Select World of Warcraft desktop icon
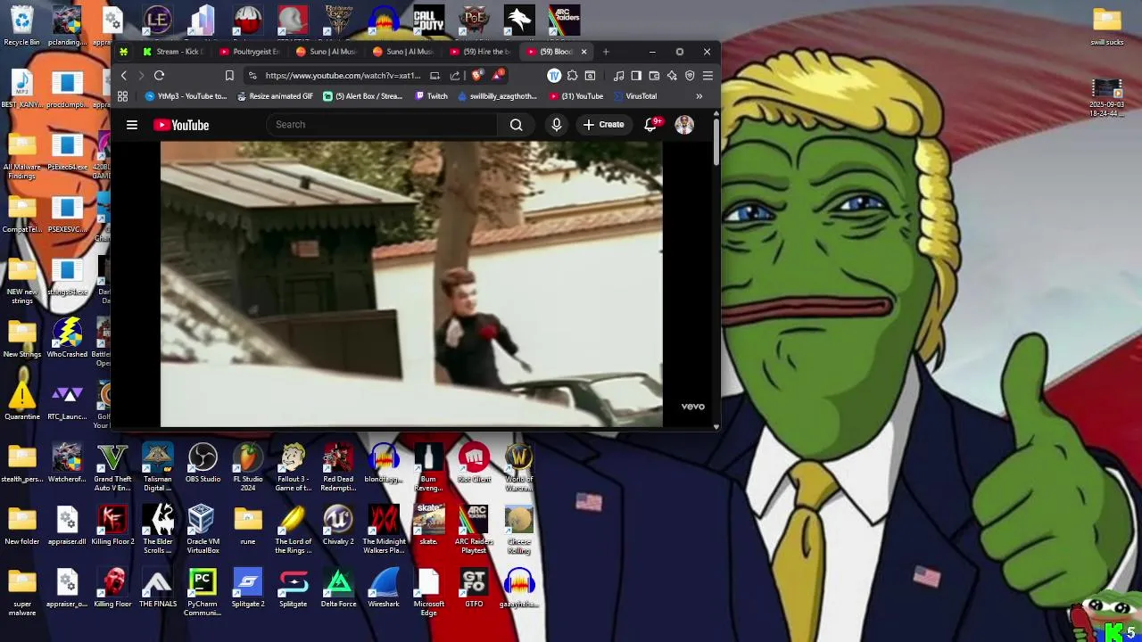The width and height of the screenshot is (1142, 642). pos(519,465)
